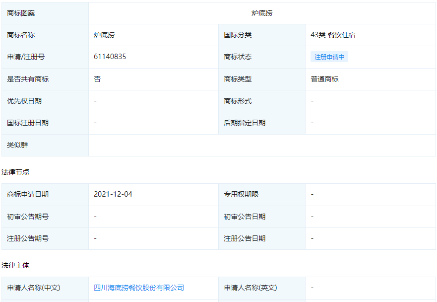Screen dimensions: 437x302
Task: Click the 商标类型 label
Action: pyautogui.click(x=238, y=79)
